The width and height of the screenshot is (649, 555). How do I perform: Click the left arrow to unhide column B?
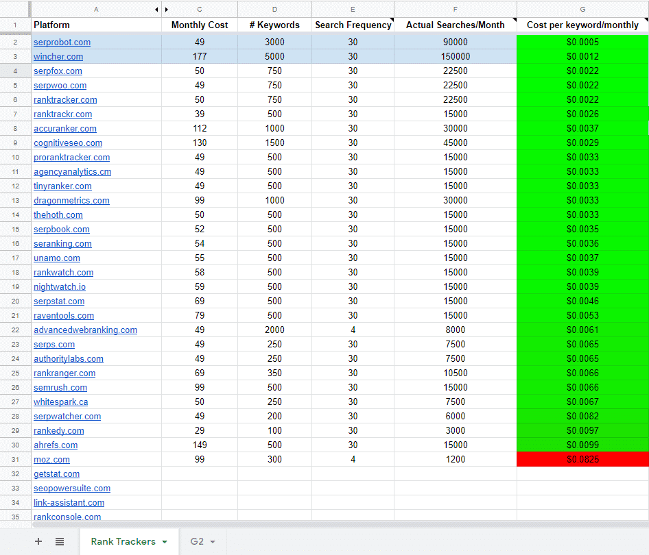(156, 9)
